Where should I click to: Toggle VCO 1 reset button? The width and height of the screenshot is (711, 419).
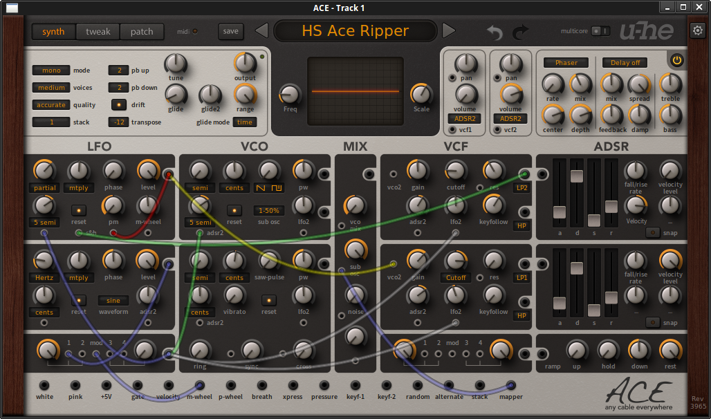234,210
